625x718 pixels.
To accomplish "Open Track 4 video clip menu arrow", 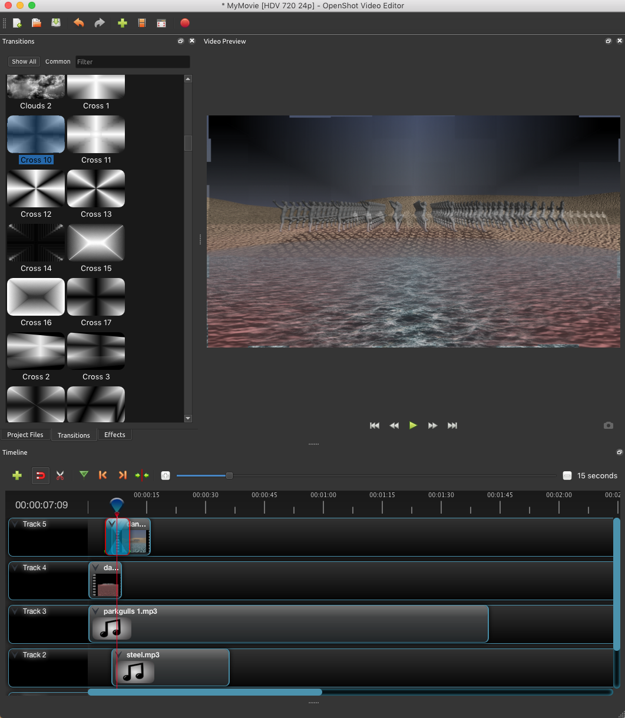I will (x=96, y=568).
